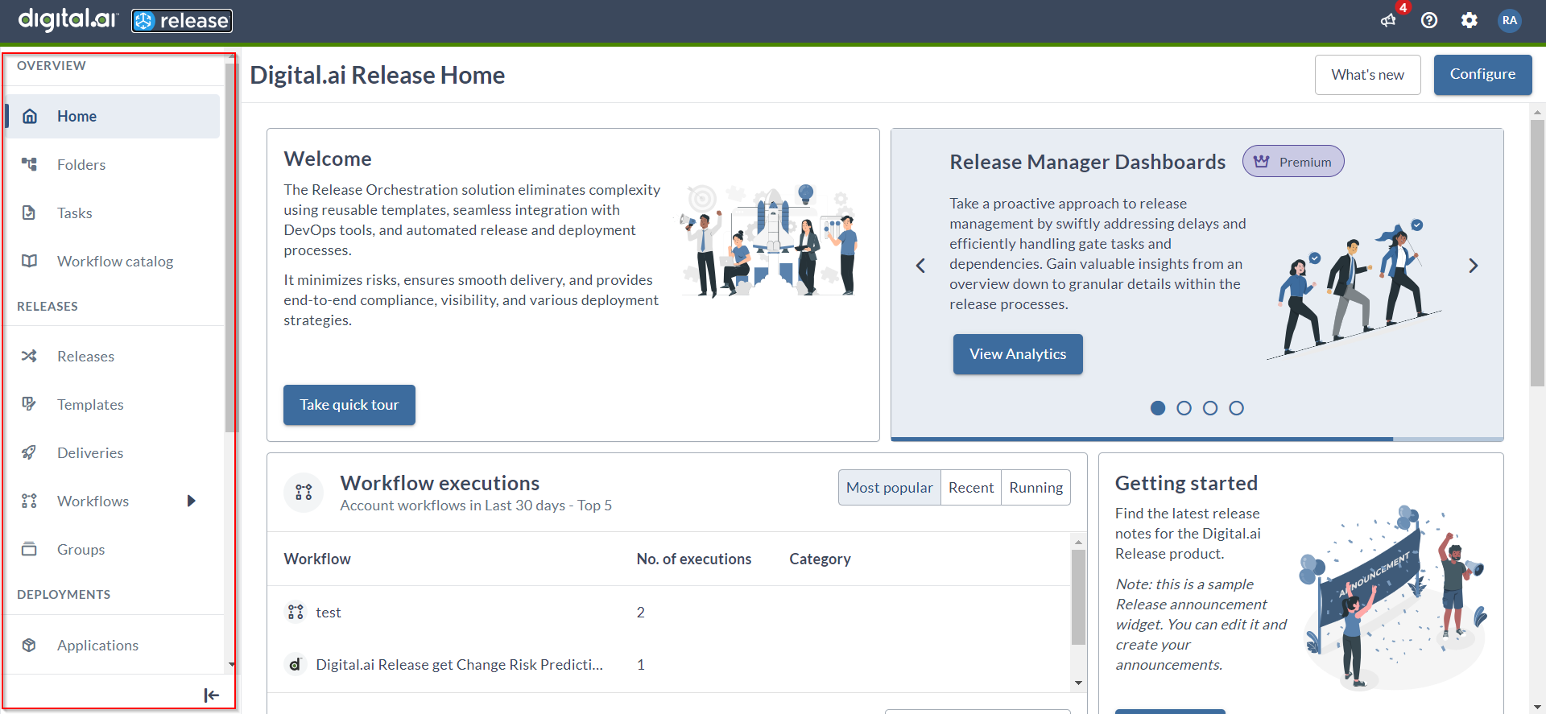Click the Premium crown badge
Image resolution: width=1546 pixels, height=714 pixels.
[1293, 161]
